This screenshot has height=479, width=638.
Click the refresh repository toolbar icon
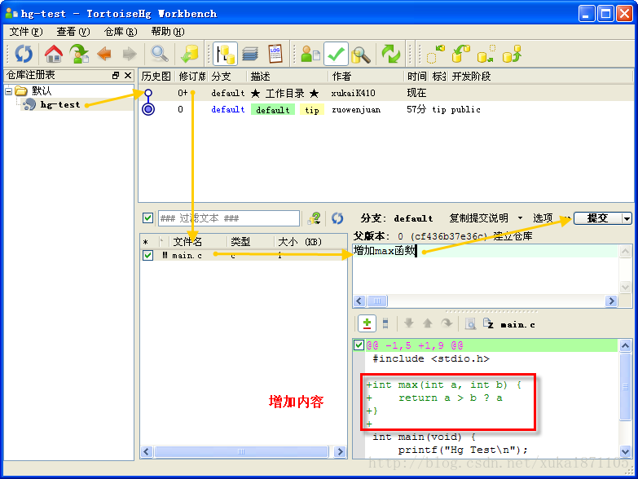coord(24,53)
